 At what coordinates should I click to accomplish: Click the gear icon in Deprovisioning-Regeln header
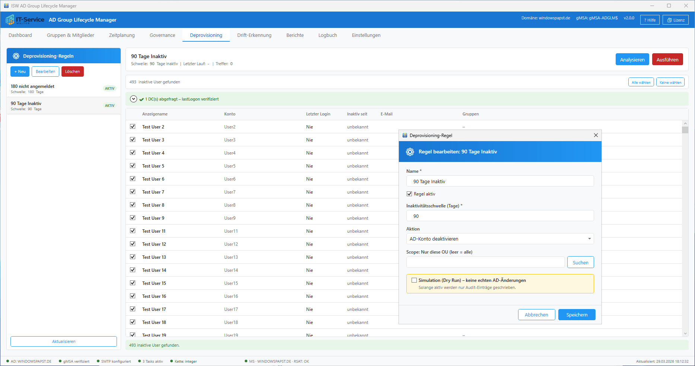click(x=16, y=56)
